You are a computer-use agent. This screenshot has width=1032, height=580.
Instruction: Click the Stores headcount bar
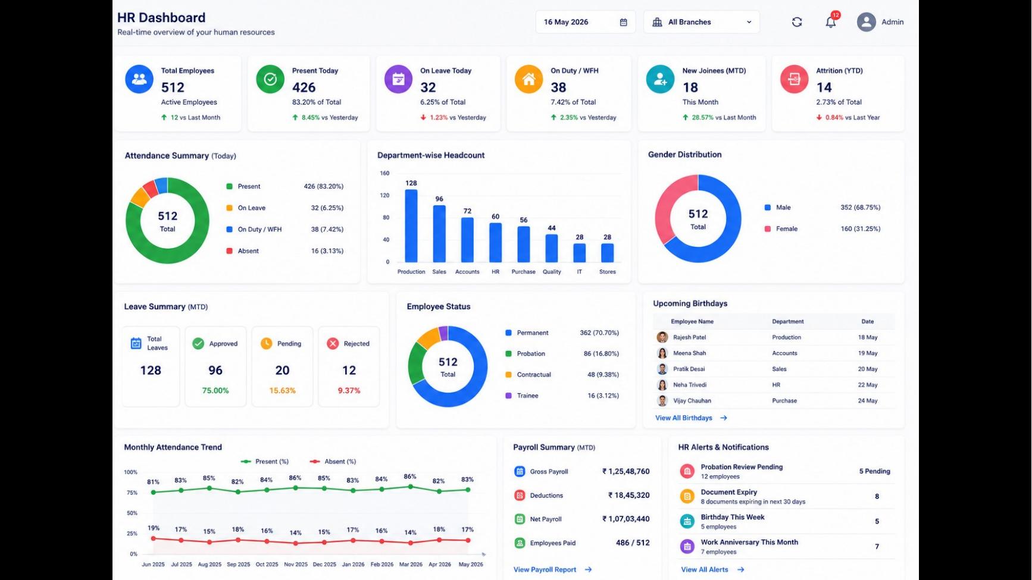pyautogui.click(x=607, y=253)
